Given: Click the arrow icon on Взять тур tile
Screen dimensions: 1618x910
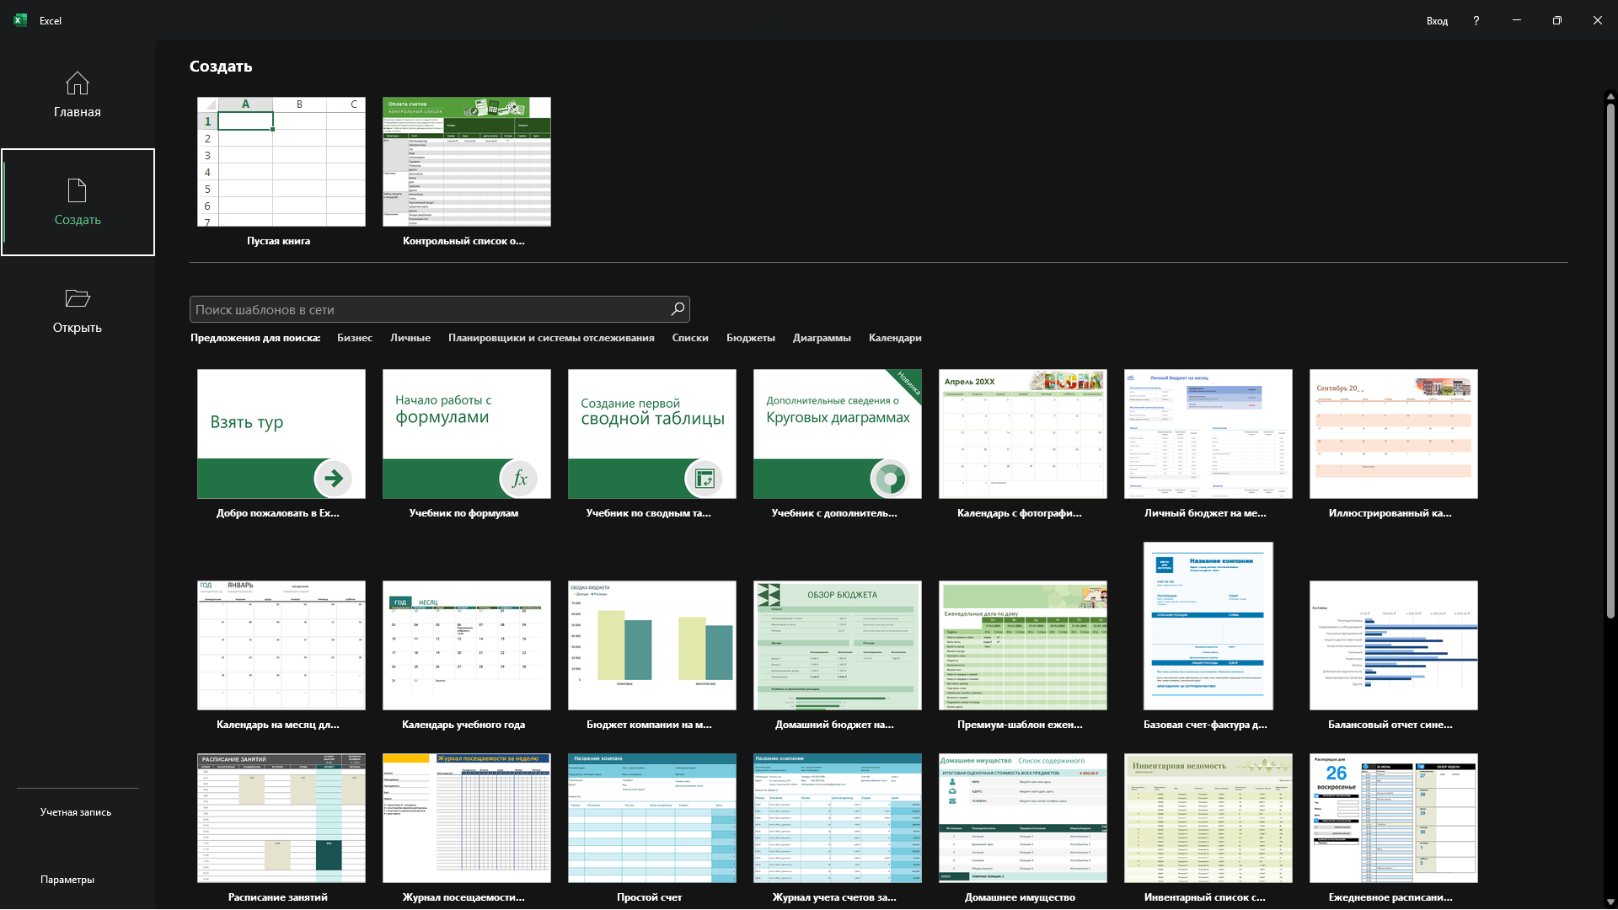Looking at the screenshot, I should [x=334, y=479].
